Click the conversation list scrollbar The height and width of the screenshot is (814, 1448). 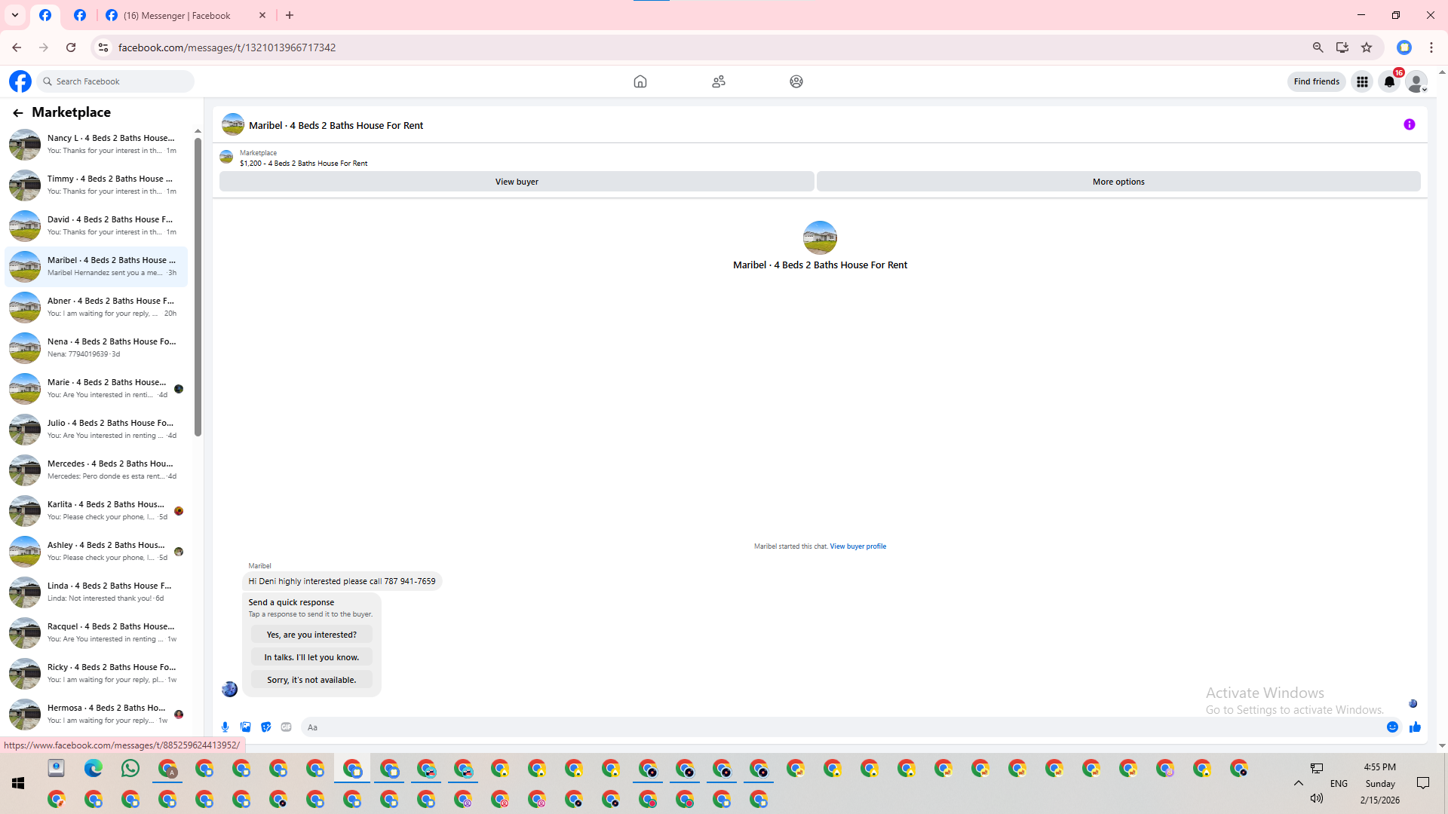coord(198,286)
